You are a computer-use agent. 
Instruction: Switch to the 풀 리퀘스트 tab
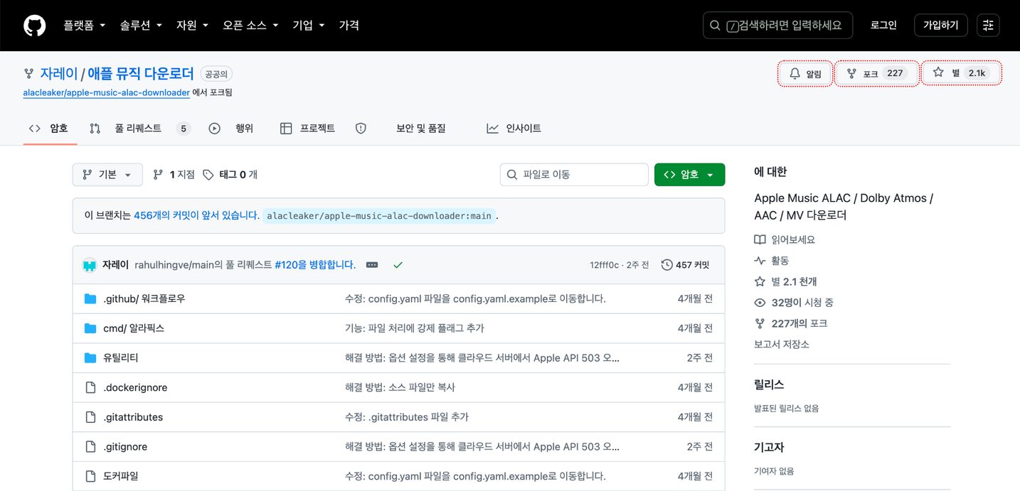coord(139,129)
